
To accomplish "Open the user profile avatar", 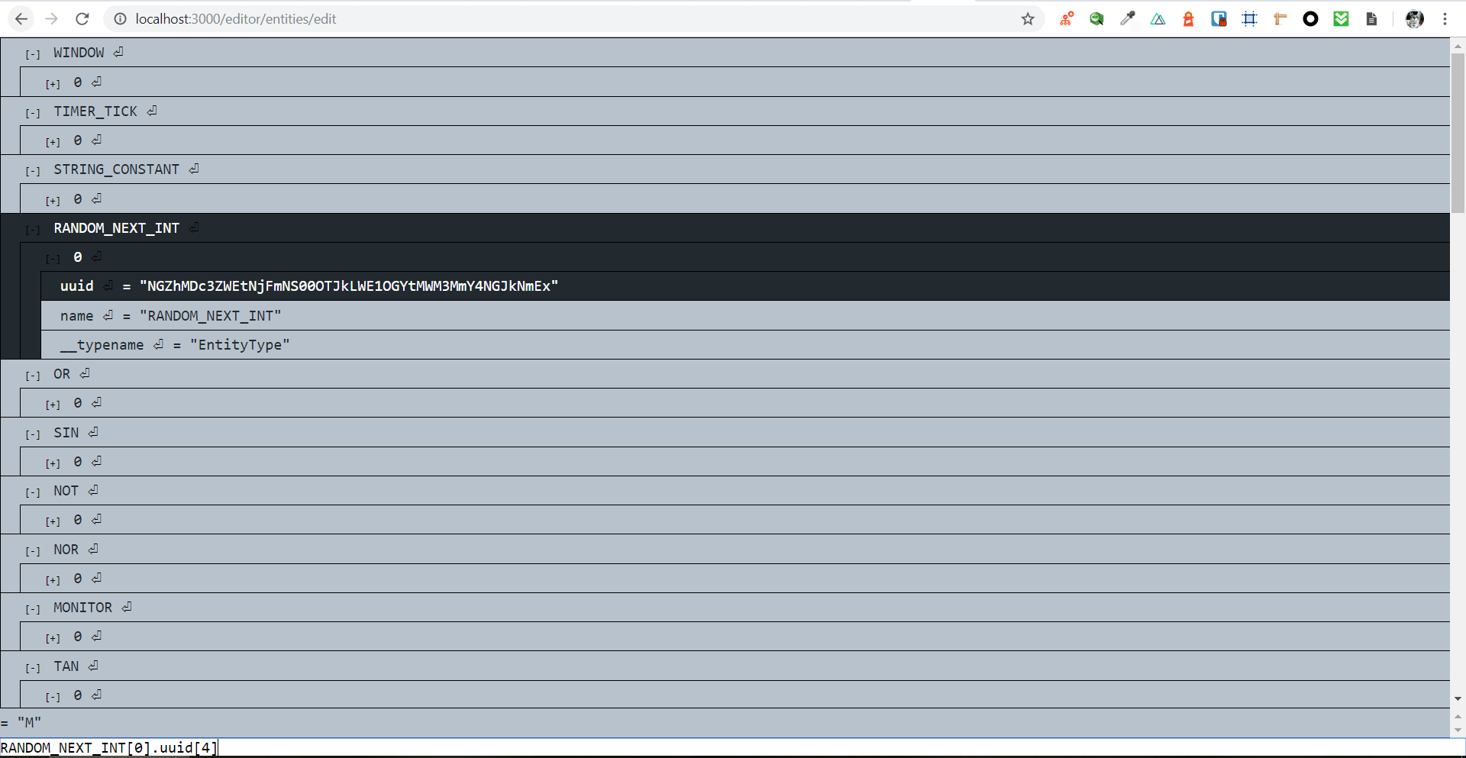I will click(x=1414, y=19).
